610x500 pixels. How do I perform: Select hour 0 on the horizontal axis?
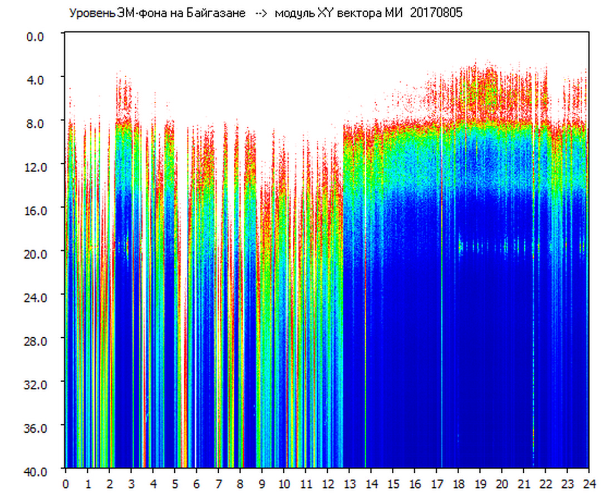coord(66,483)
